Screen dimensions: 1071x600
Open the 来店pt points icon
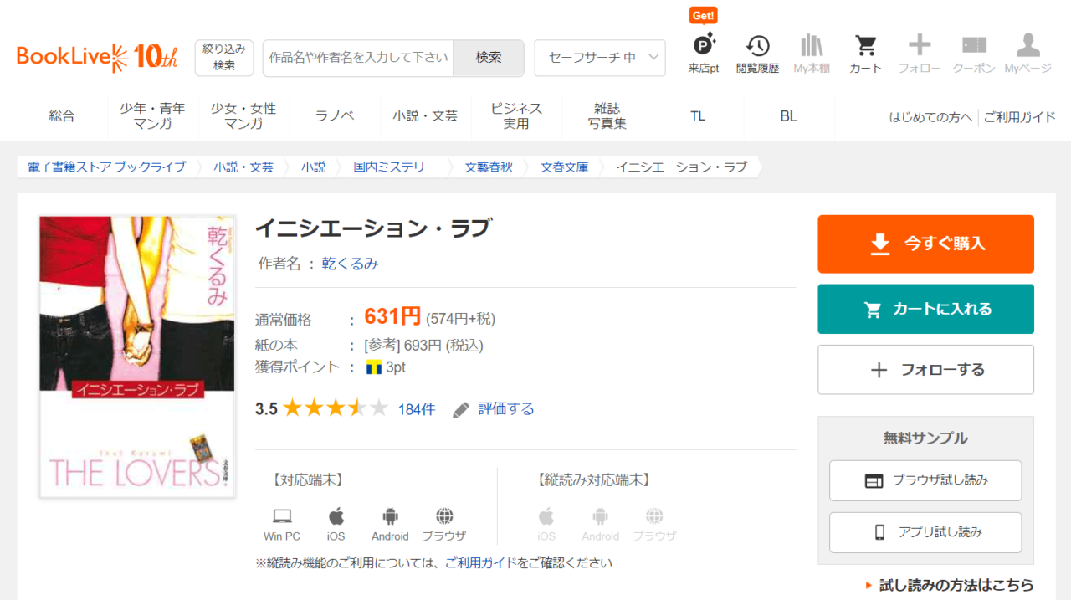click(x=704, y=54)
